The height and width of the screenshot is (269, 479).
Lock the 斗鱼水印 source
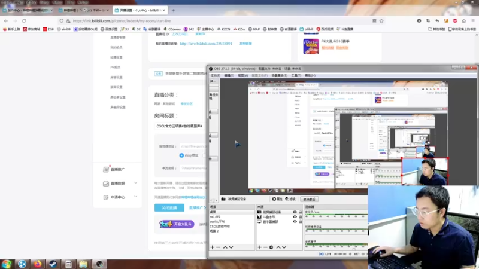point(301,217)
